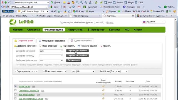178x100 pixels.
Task: Open the Показывать по dropdown
Action: (x=55, y=71)
